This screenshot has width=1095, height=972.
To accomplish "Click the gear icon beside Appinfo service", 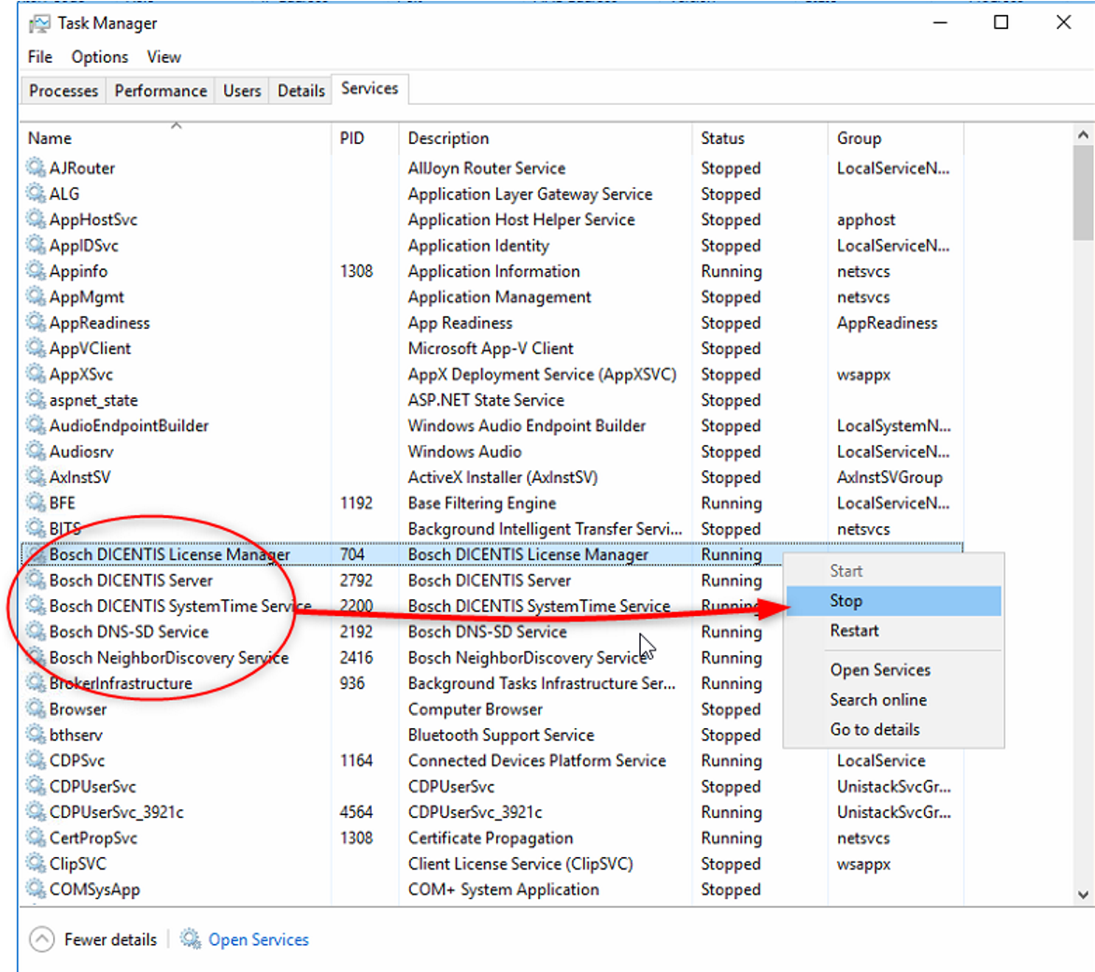I will pos(36,271).
